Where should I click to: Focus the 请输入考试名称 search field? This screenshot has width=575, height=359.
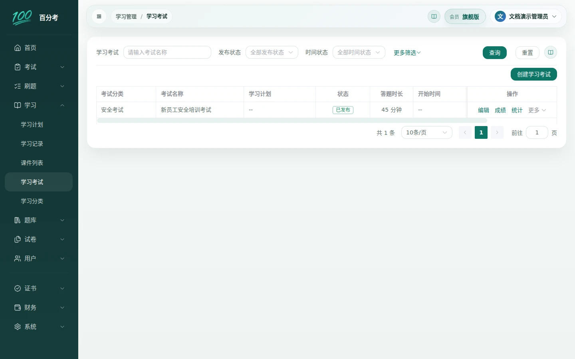[167, 52]
